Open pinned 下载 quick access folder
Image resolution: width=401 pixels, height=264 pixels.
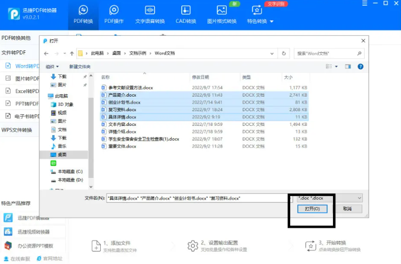coord(62,76)
